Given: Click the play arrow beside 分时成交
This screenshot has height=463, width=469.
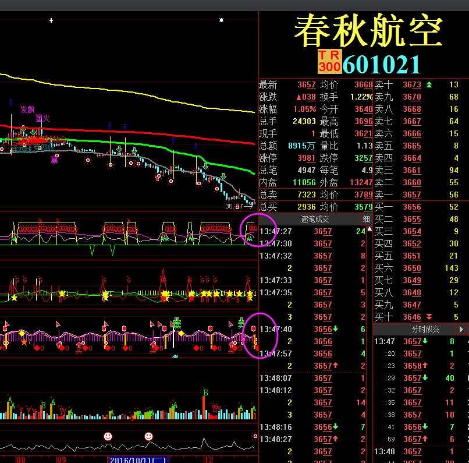Looking at the screenshot, I should pos(461,329).
